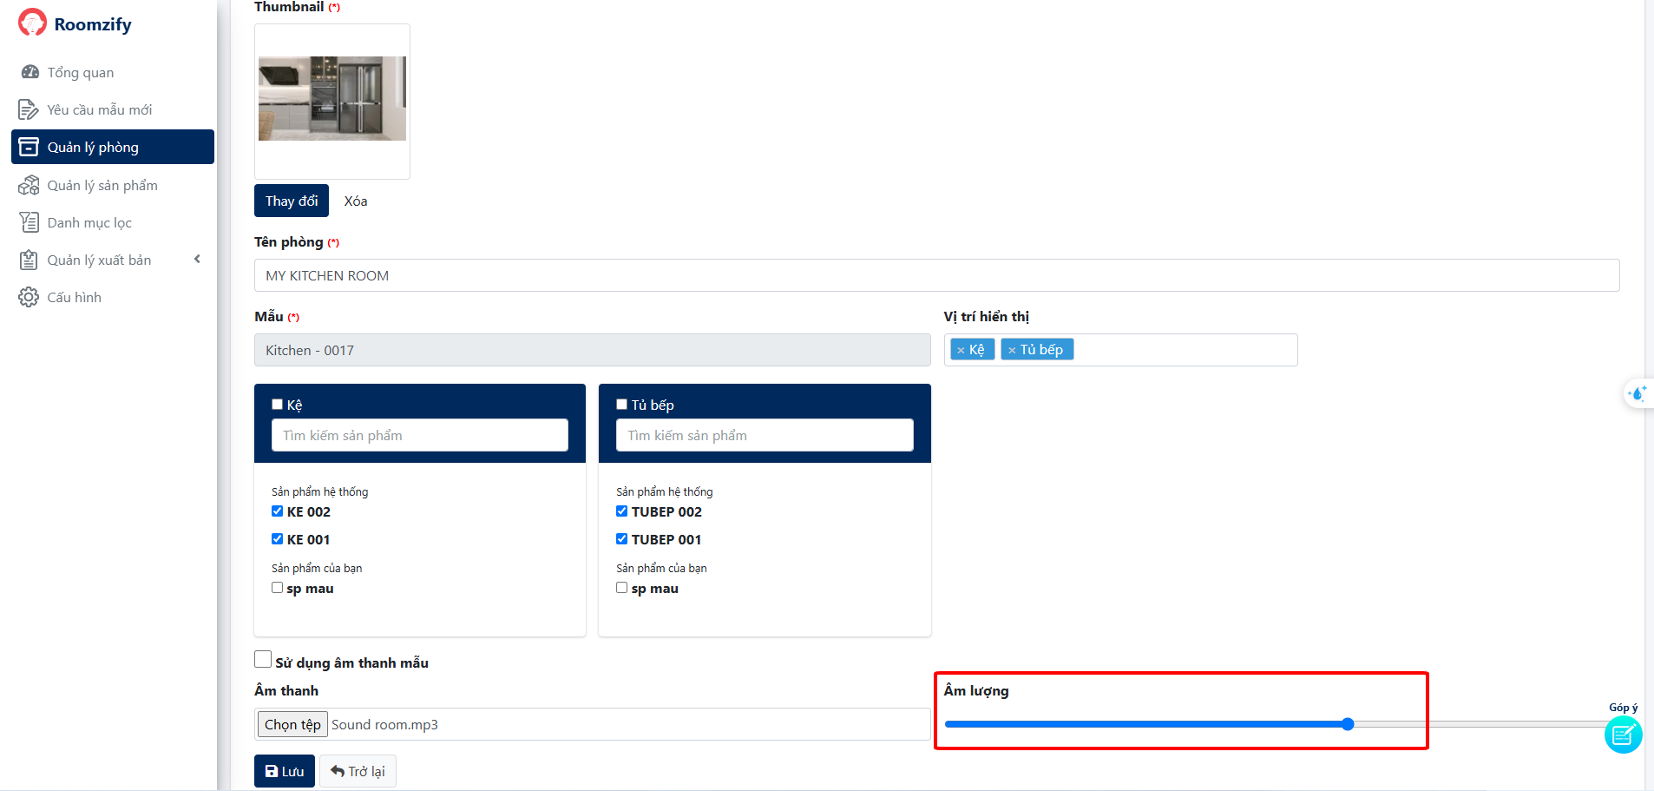Open the Vị trí hiển thị multi-select field
Viewport: 1654px width, 791px height.
1185,350
